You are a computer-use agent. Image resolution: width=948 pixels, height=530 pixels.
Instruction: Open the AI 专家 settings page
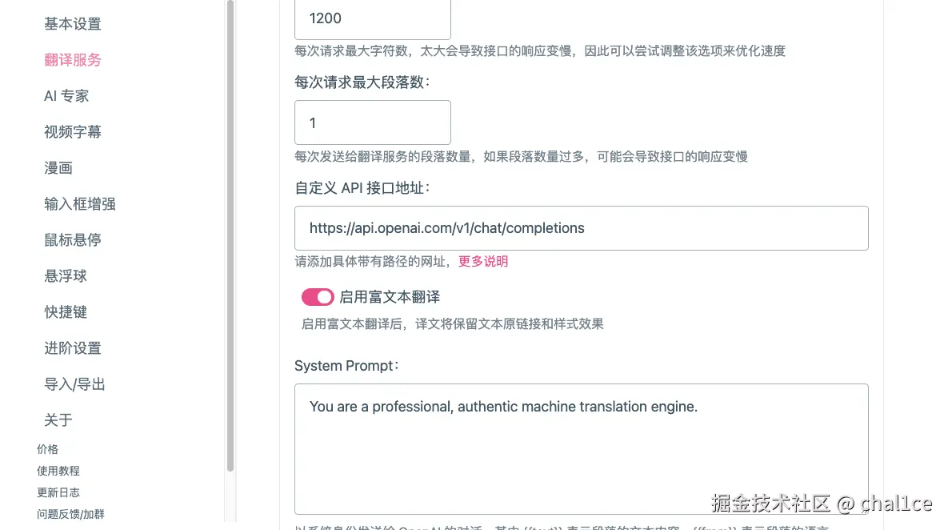point(66,95)
